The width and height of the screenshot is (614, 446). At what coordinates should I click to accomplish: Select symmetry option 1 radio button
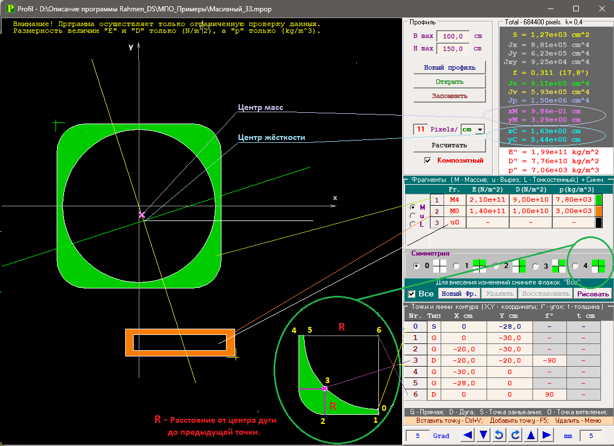point(456,266)
